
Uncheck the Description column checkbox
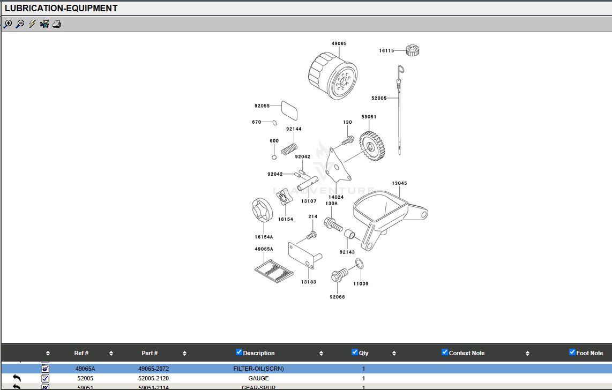click(x=239, y=352)
